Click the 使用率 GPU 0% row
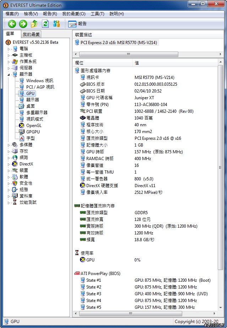The image size is (227, 328). click(x=145, y=260)
